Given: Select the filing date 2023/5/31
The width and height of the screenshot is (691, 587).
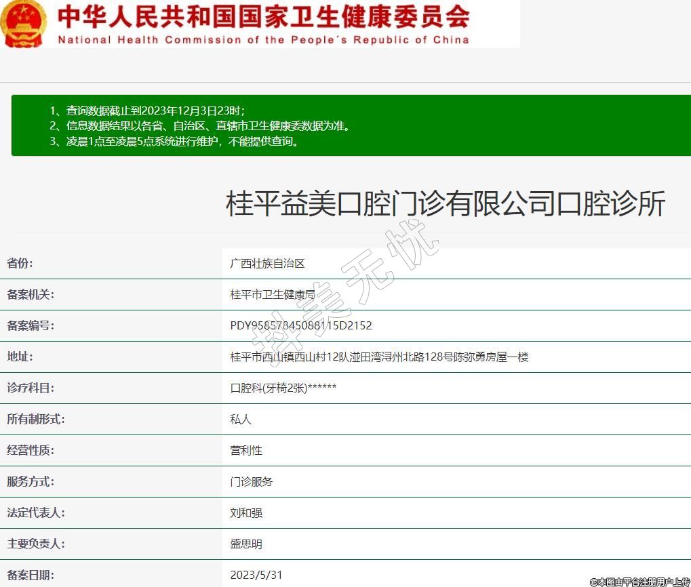Looking at the screenshot, I should coord(256,575).
